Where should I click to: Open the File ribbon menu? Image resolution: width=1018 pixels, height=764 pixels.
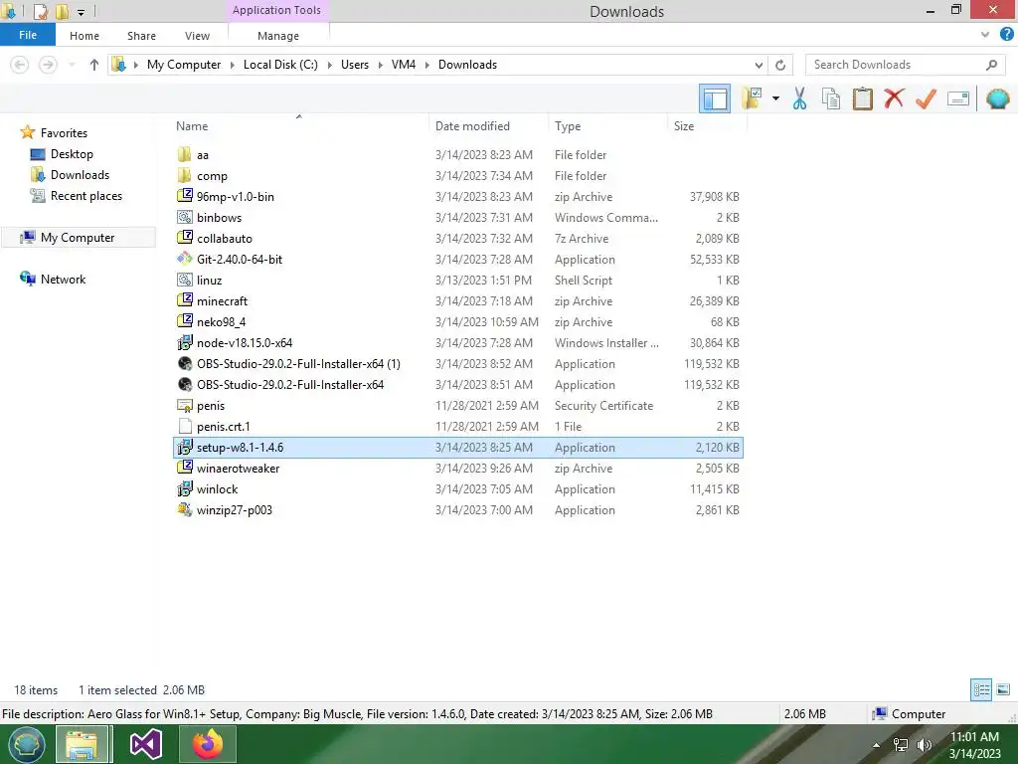click(28, 35)
